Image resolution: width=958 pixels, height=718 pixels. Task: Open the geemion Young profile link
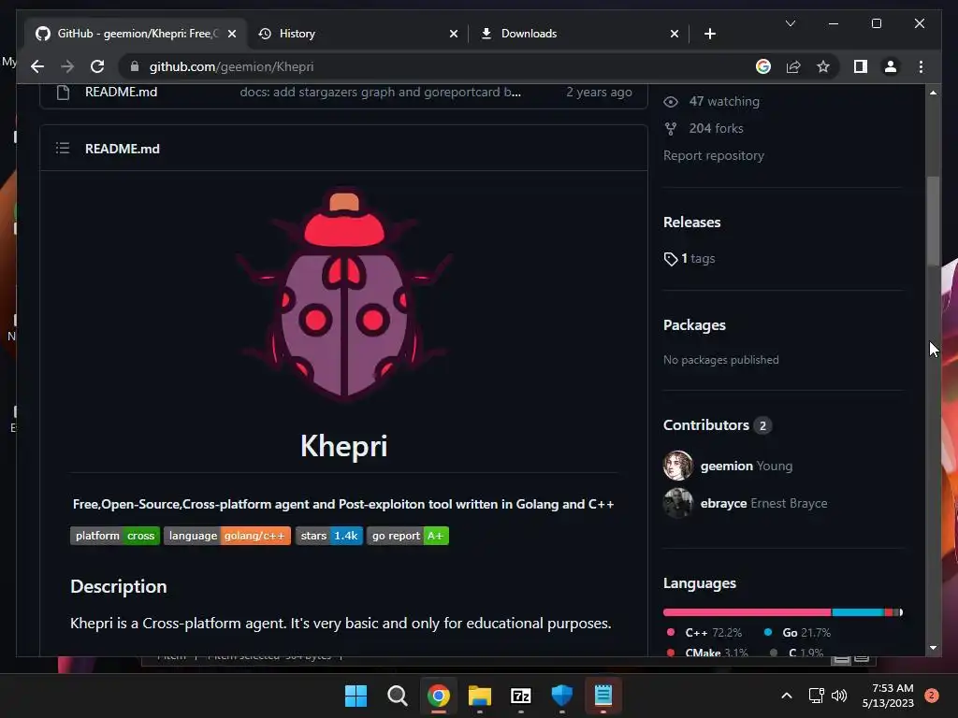(x=747, y=466)
